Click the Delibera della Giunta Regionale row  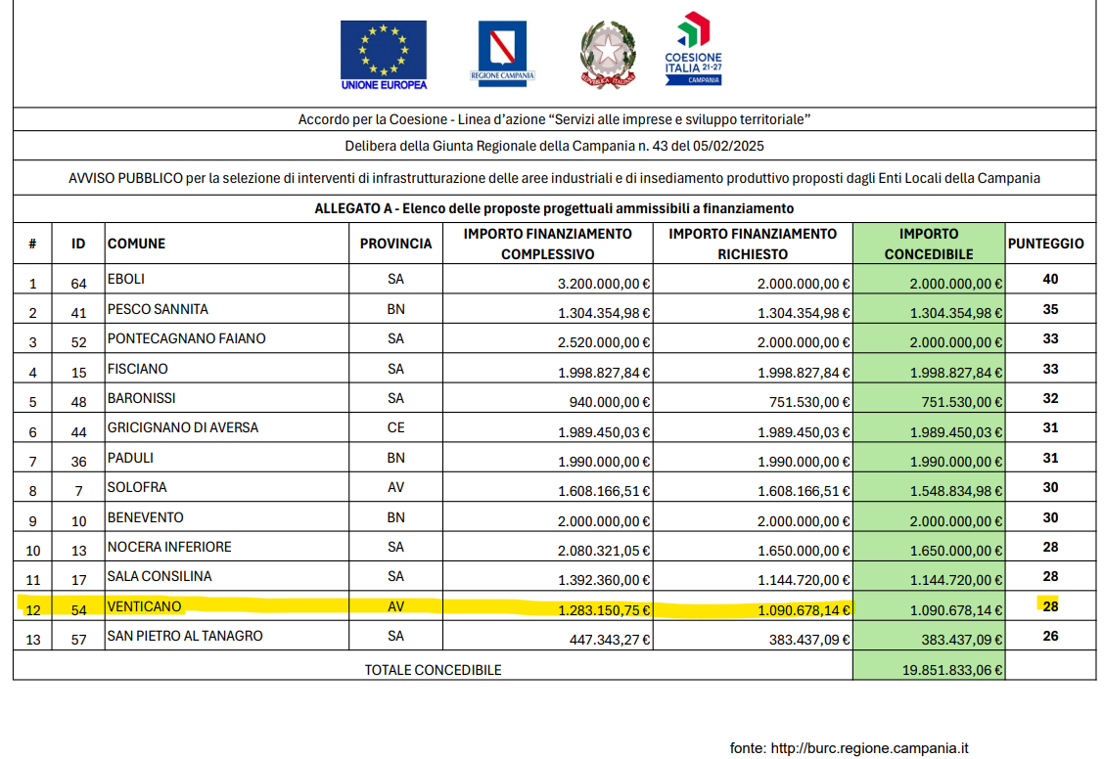click(x=552, y=149)
